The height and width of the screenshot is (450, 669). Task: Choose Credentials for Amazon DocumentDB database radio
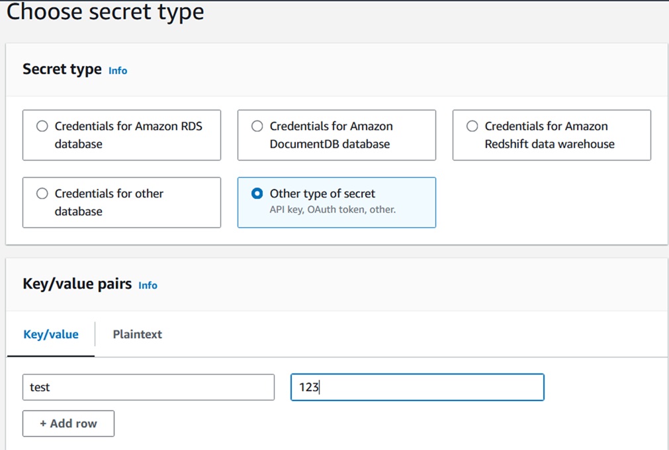tap(257, 126)
